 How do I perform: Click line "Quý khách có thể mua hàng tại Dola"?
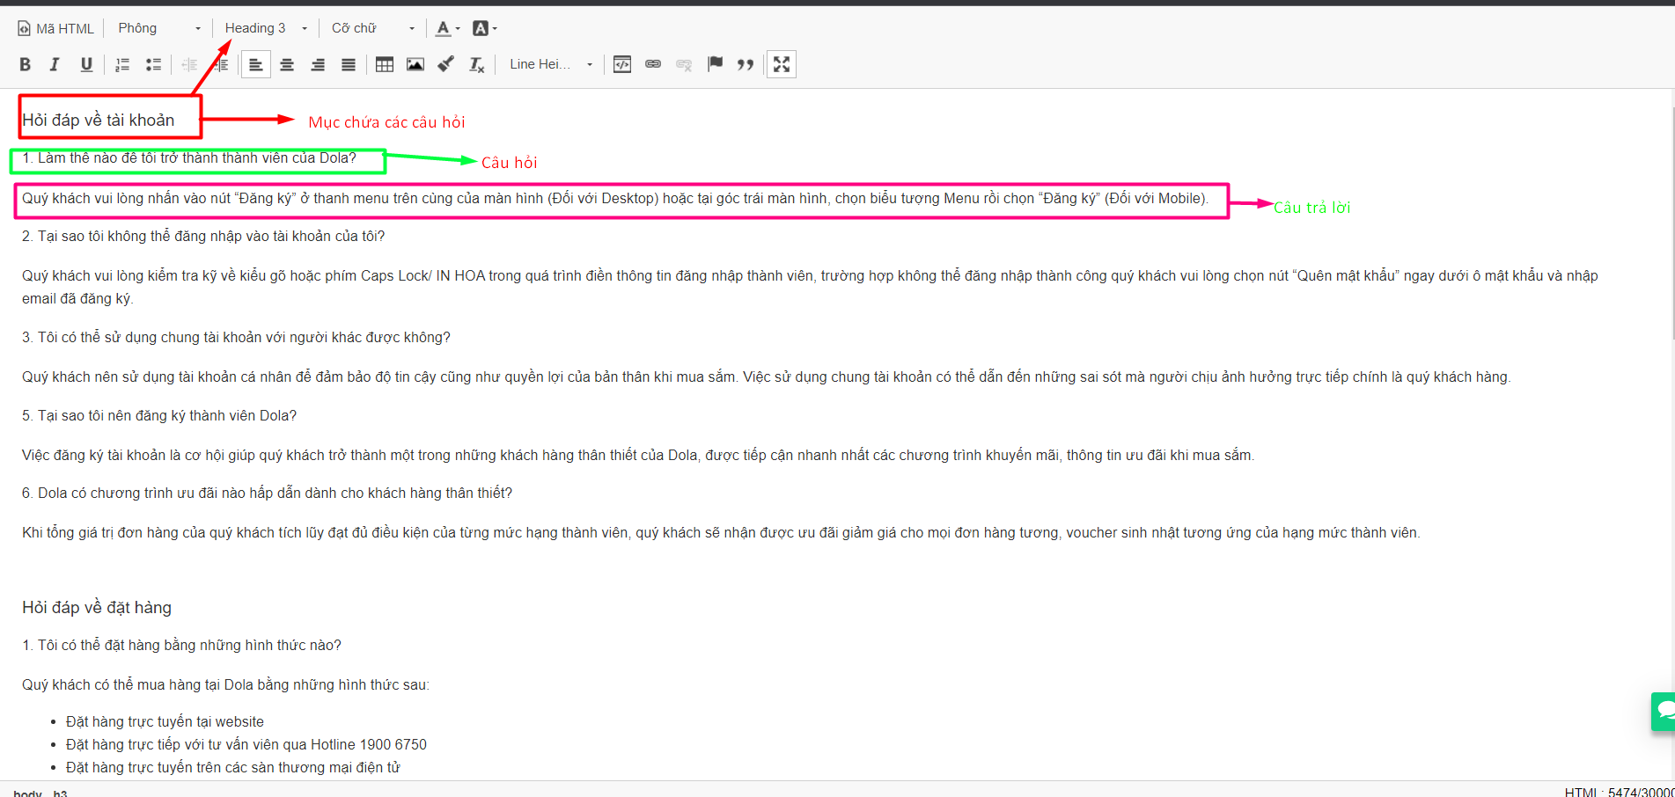click(225, 685)
